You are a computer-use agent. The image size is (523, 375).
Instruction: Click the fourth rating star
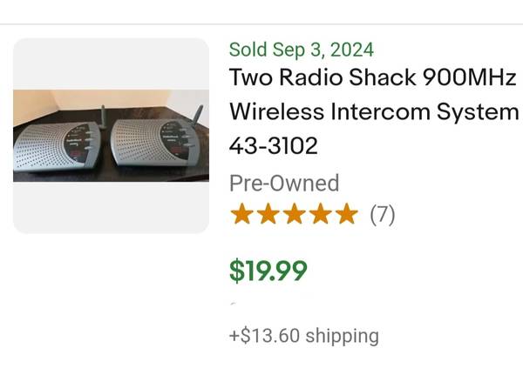pos(320,214)
